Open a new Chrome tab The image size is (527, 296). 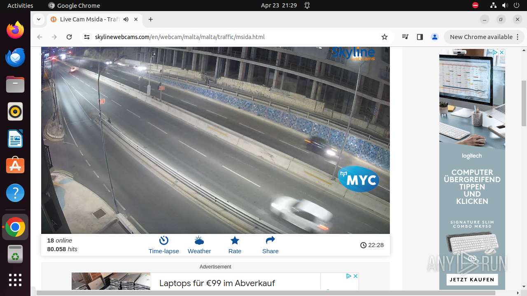[x=151, y=19]
